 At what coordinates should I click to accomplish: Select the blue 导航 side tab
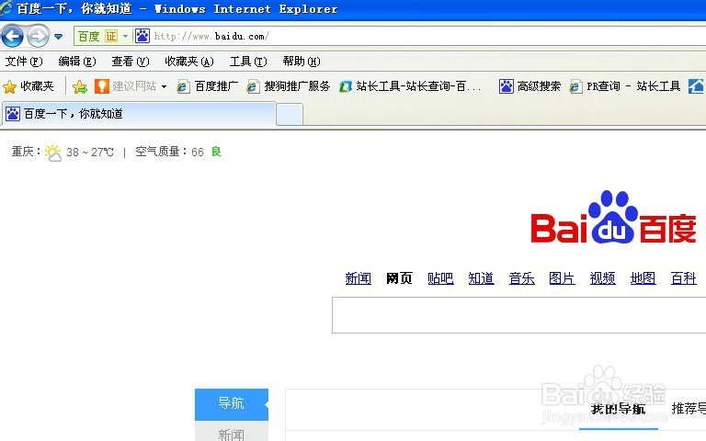[x=232, y=404]
